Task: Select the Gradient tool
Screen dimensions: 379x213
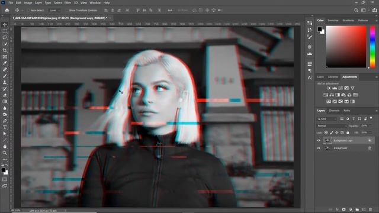Action: pos(5,101)
